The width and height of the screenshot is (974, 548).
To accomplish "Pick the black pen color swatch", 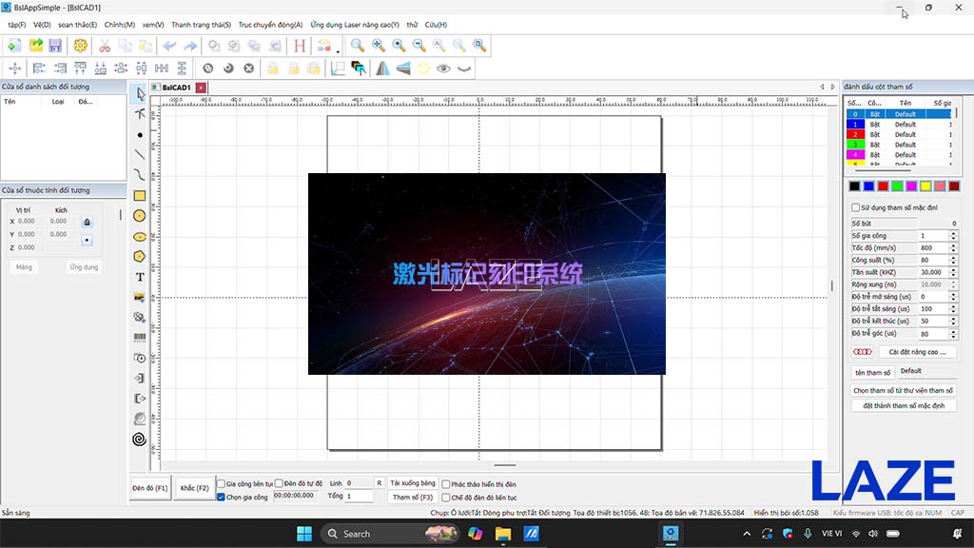I will coord(855,186).
